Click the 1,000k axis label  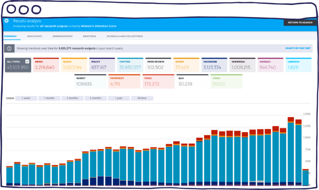pyautogui.click(x=307, y=137)
